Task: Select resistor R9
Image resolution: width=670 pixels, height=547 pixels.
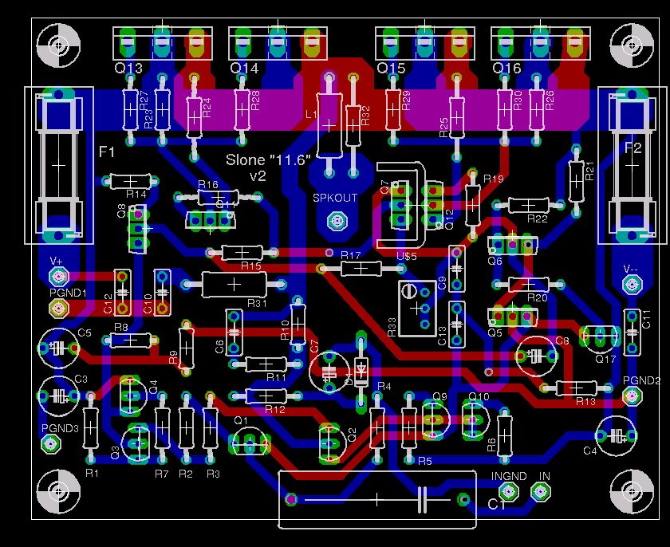Action: click(187, 348)
